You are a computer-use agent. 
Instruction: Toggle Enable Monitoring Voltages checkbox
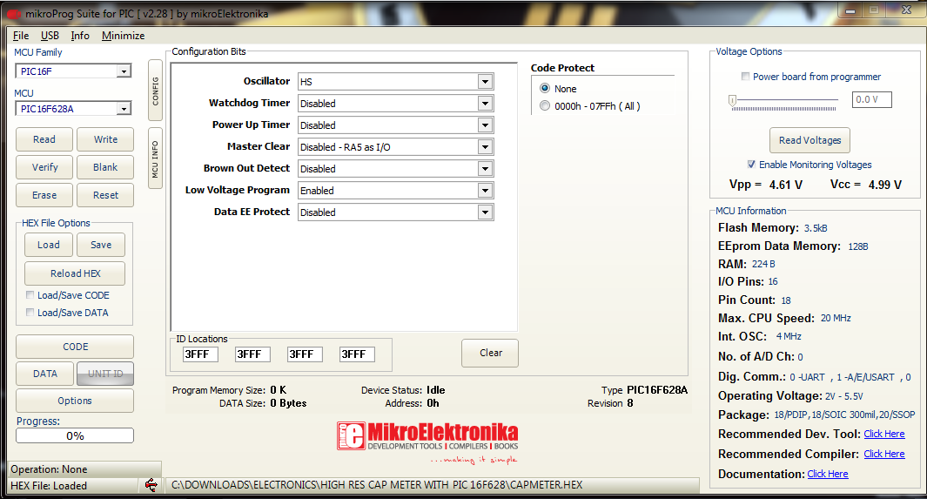tap(751, 165)
